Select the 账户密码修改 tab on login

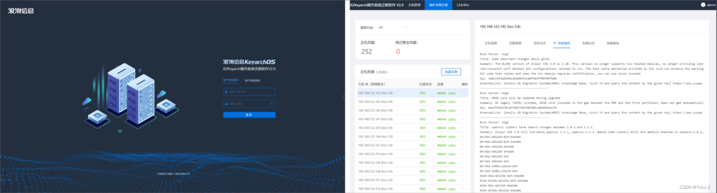[x=252, y=80]
